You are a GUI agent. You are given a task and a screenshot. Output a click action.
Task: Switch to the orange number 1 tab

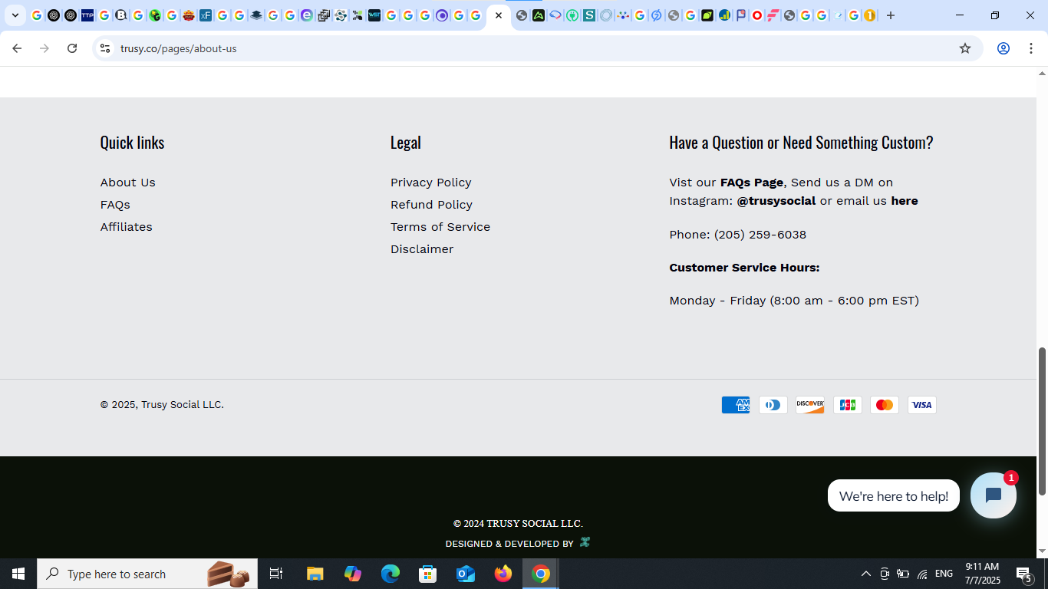pos(869,15)
